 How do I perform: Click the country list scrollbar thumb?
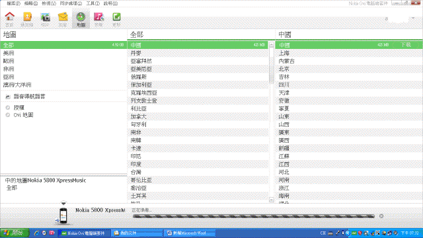pos(272,65)
